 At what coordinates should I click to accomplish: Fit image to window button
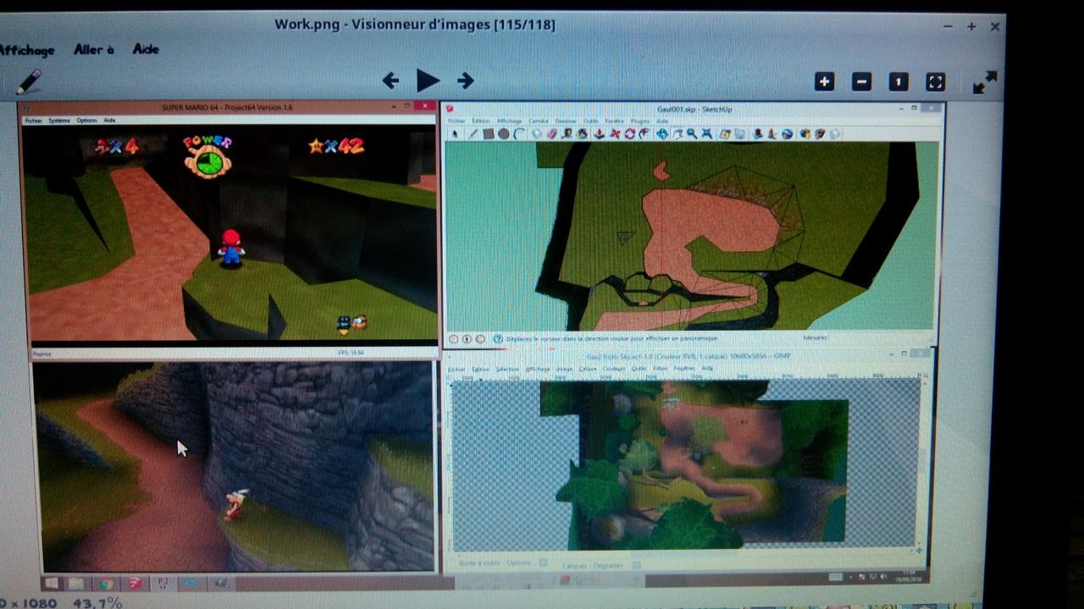point(936,82)
